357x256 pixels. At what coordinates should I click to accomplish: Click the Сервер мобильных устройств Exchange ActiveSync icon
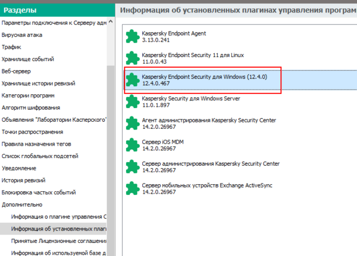[x=133, y=188]
